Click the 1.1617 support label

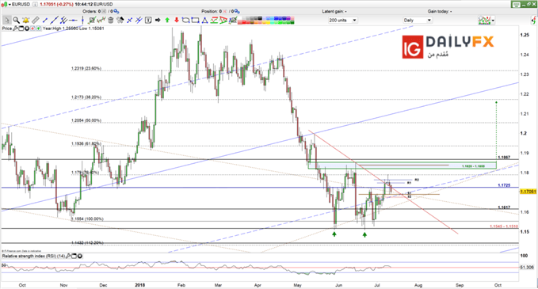pos(504,207)
